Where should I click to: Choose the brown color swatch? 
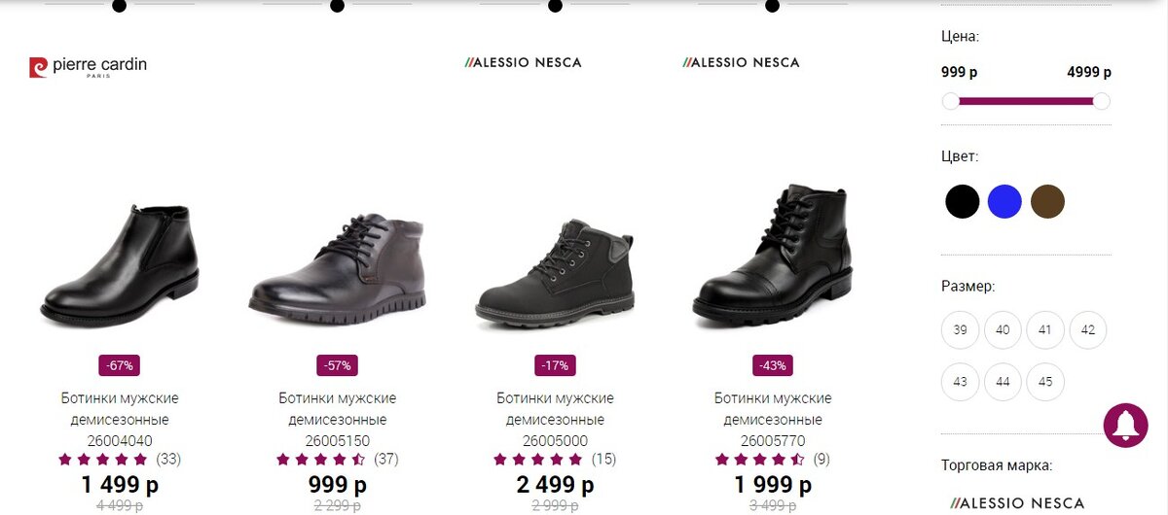pyautogui.click(x=1047, y=202)
